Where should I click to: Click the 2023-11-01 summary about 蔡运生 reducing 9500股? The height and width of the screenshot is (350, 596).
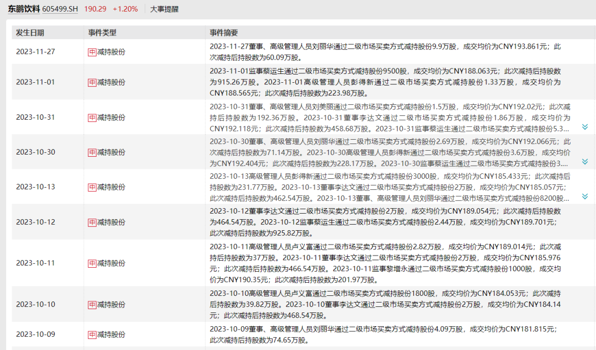click(x=385, y=82)
